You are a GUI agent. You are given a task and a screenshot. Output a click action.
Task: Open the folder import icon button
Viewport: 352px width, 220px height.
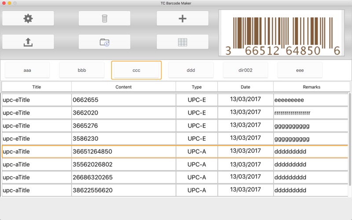click(x=104, y=42)
